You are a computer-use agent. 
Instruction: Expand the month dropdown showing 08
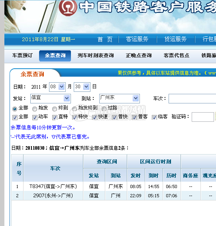point(57,87)
